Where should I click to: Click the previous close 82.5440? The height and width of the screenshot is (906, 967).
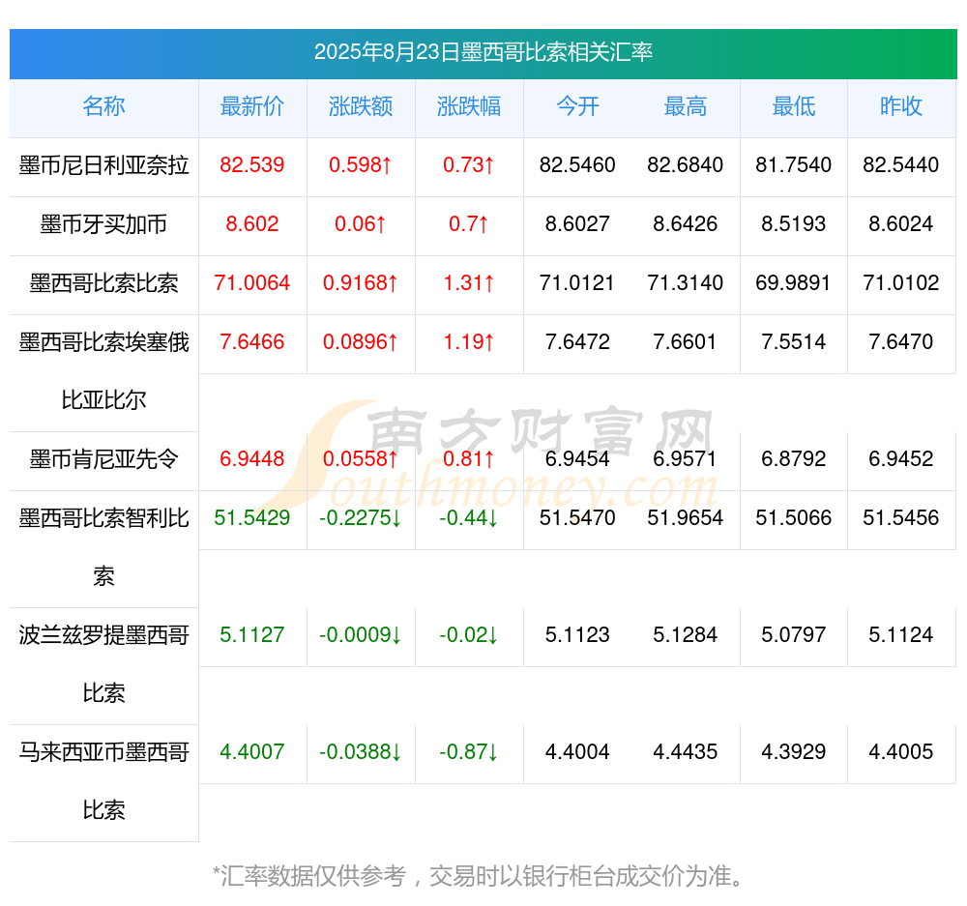point(901,165)
